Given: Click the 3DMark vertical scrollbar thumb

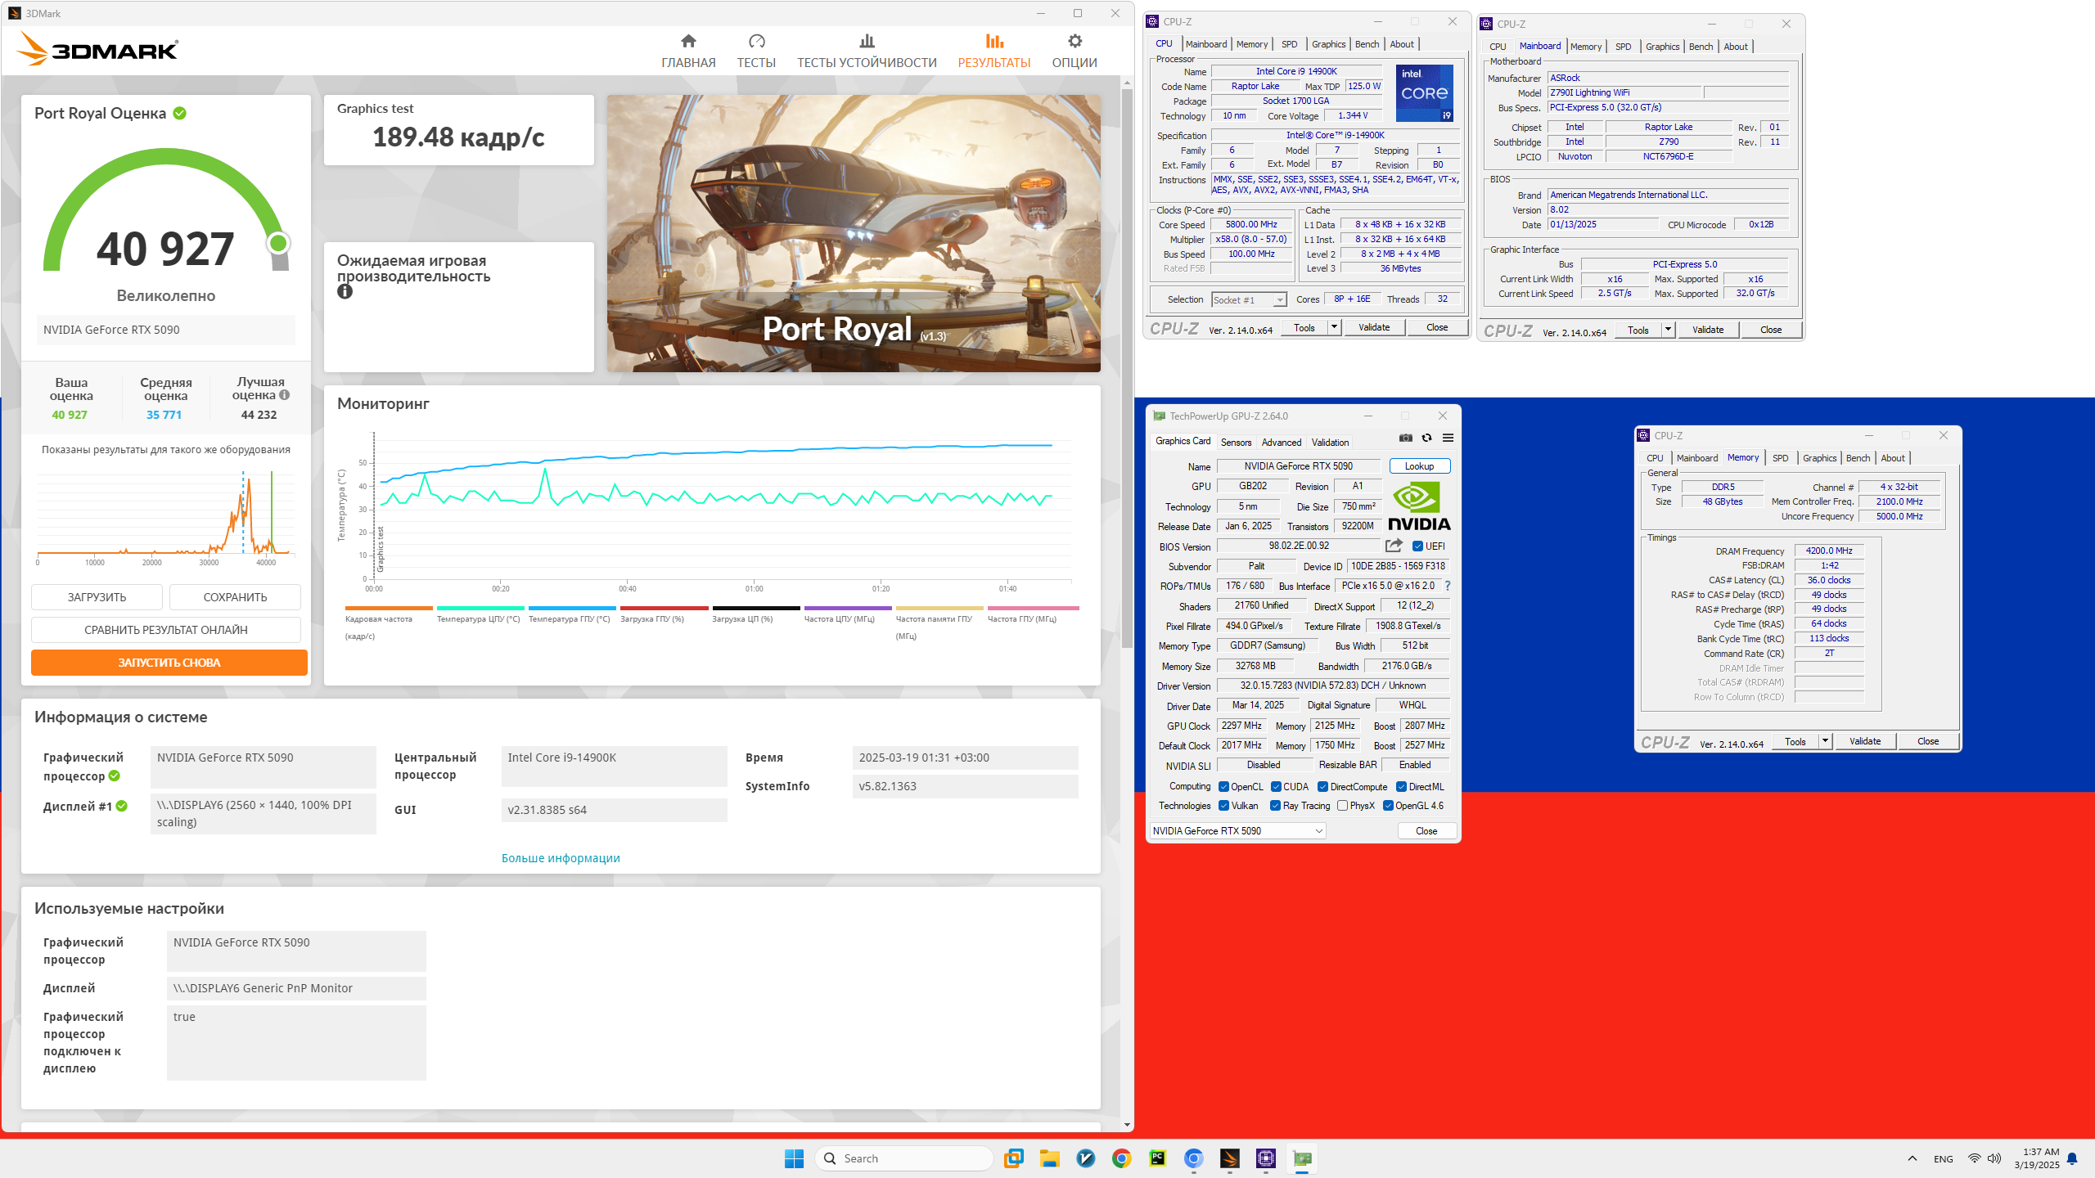Looking at the screenshot, I should (x=1127, y=368).
